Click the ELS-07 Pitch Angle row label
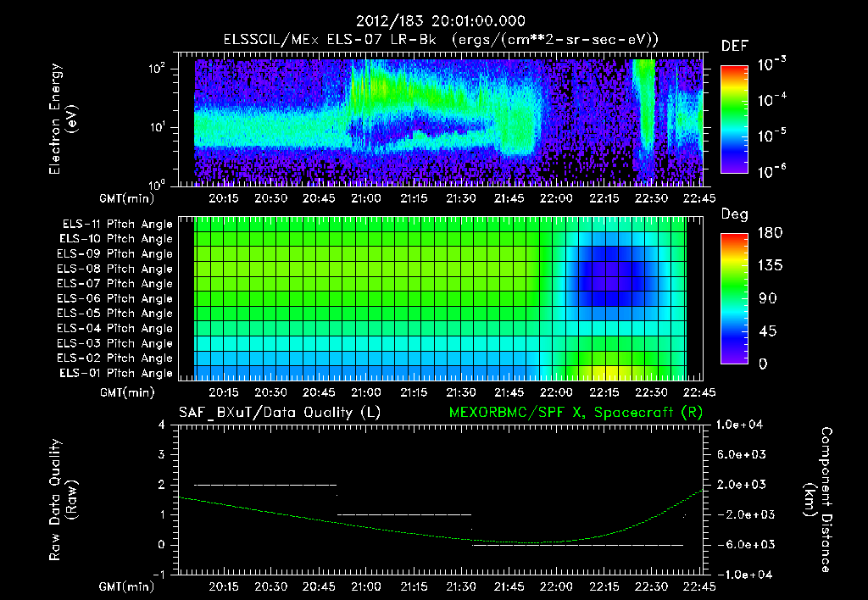The image size is (868, 600). [x=115, y=283]
